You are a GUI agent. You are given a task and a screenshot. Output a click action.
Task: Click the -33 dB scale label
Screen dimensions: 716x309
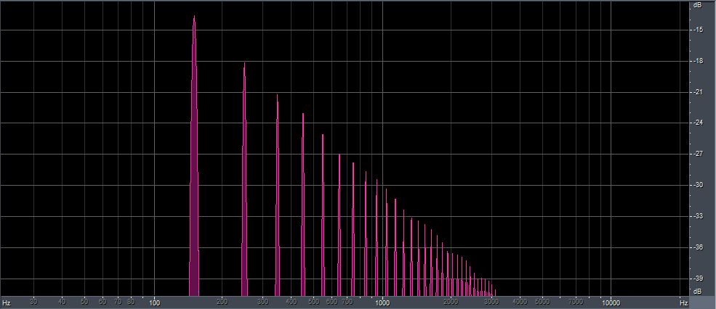697,217
